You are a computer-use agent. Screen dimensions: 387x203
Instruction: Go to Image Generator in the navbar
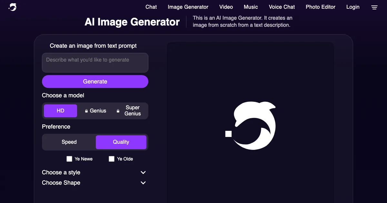(x=188, y=7)
